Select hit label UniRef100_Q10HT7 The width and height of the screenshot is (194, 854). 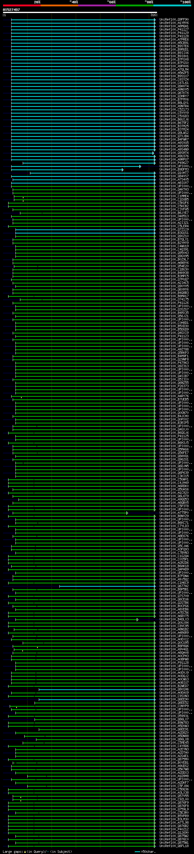[174, 173]
